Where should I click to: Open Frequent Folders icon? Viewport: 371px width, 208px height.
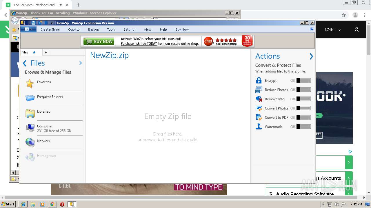point(30,98)
